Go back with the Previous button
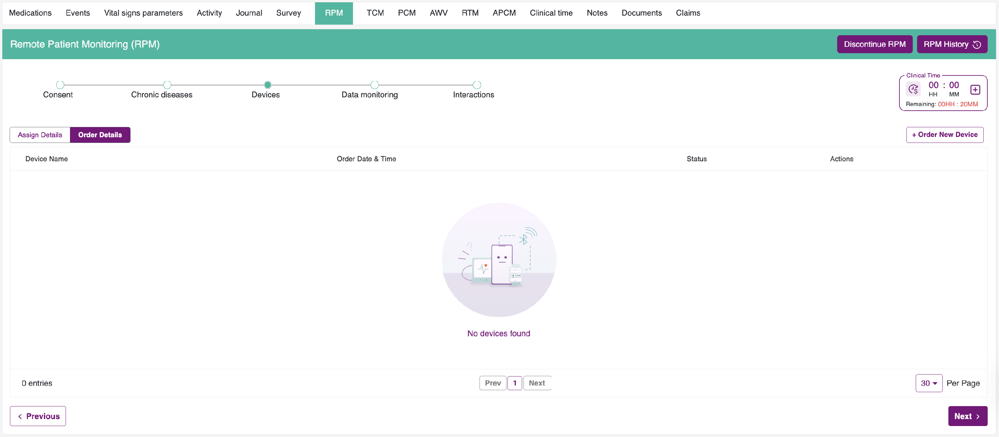This screenshot has height=437, width=999. (38, 416)
